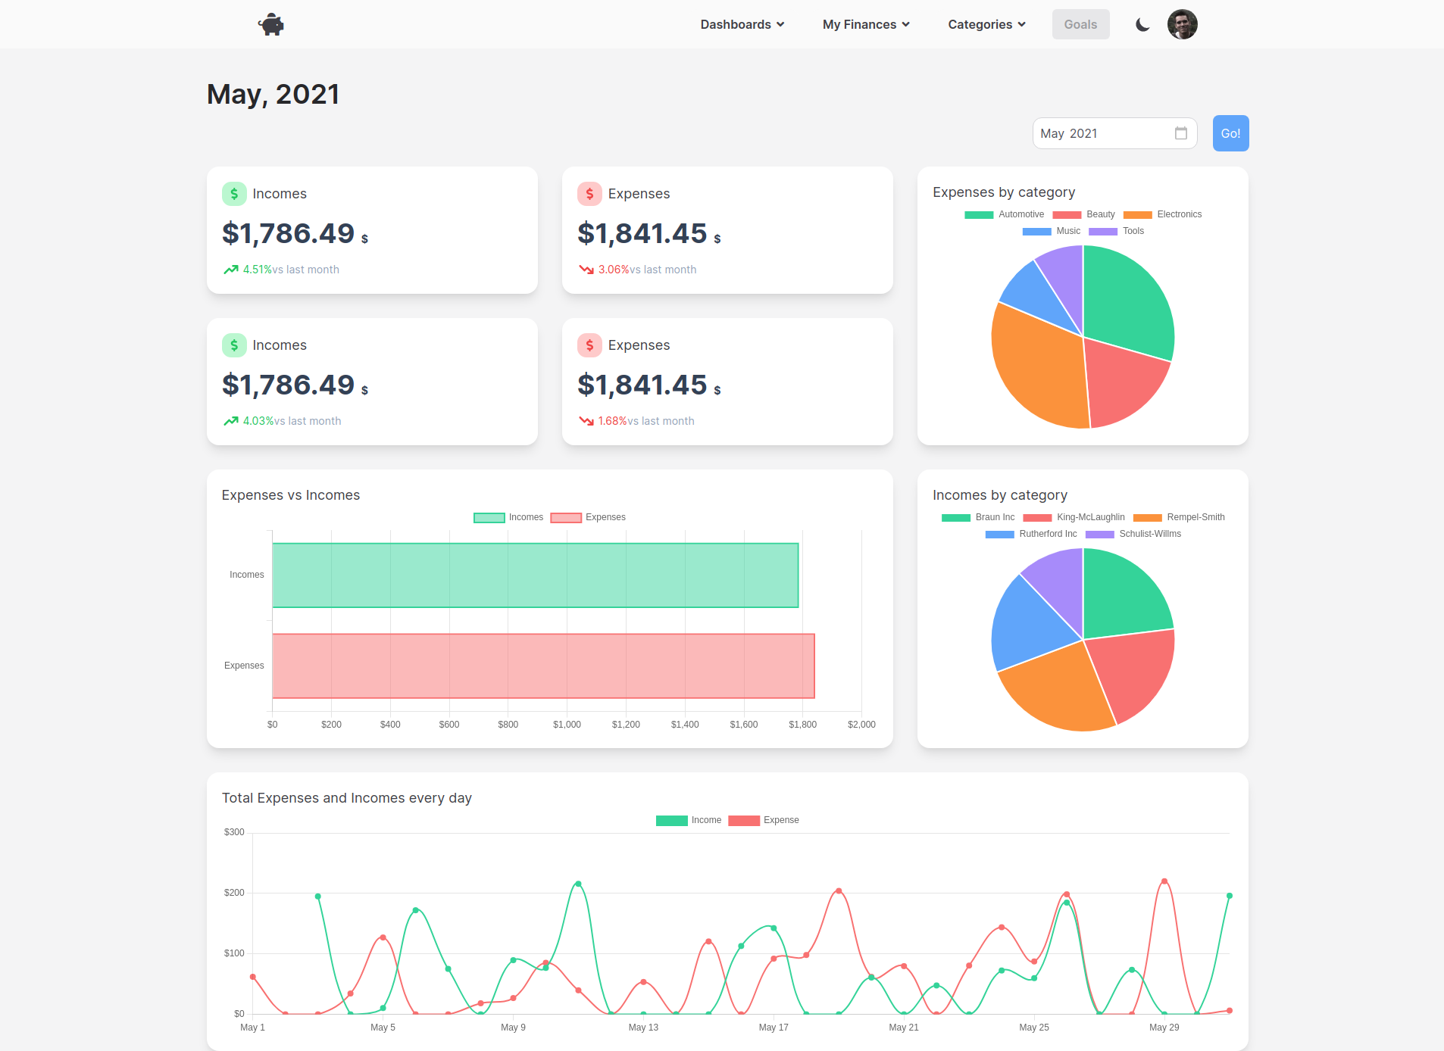Click the $1,000 axis label in bar chart
This screenshot has height=1051, width=1444.
click(567, 725)
